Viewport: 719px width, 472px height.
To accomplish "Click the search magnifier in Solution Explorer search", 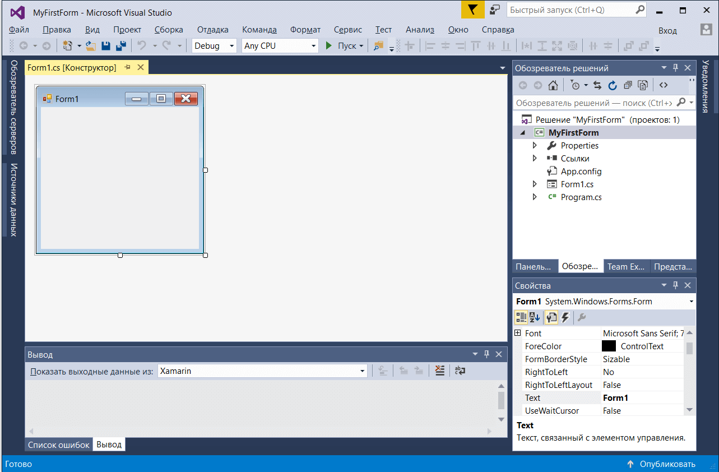I will (681, 103).
